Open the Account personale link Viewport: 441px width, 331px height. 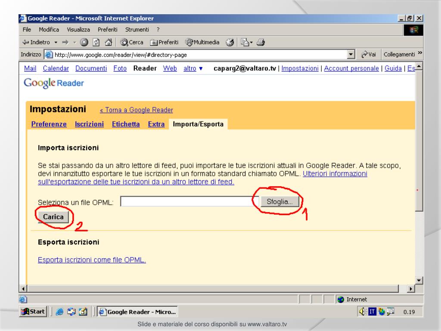[x=351, y=69]
